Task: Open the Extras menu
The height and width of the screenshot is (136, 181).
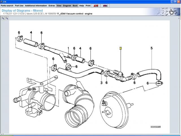Action: 52,5
